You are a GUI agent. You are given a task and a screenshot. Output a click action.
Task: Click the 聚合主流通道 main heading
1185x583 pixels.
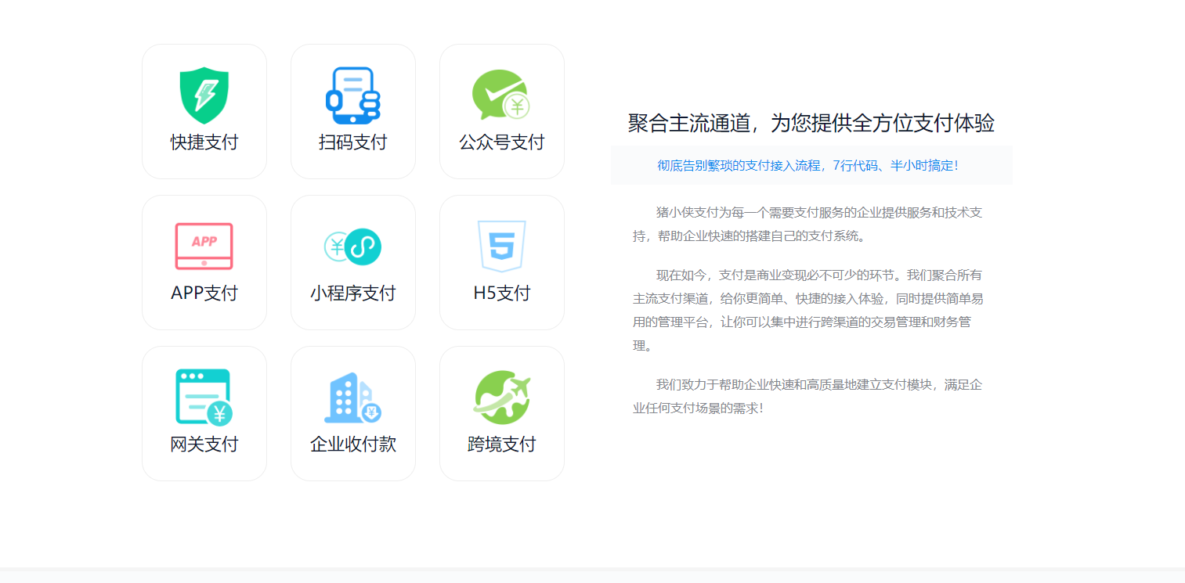point(811,123)
